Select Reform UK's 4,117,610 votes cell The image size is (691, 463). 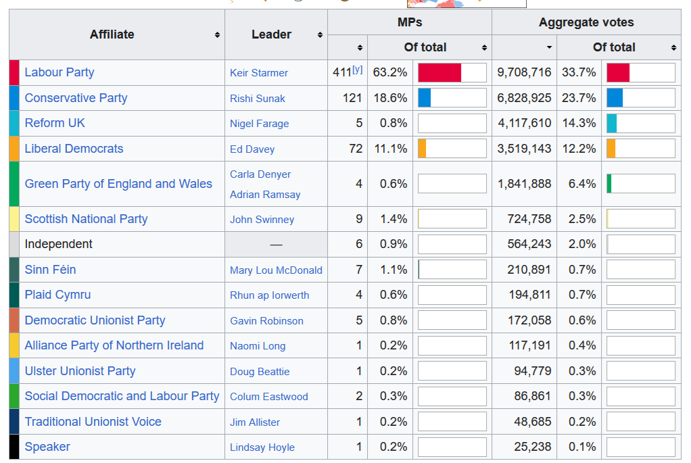click(525, 123)
